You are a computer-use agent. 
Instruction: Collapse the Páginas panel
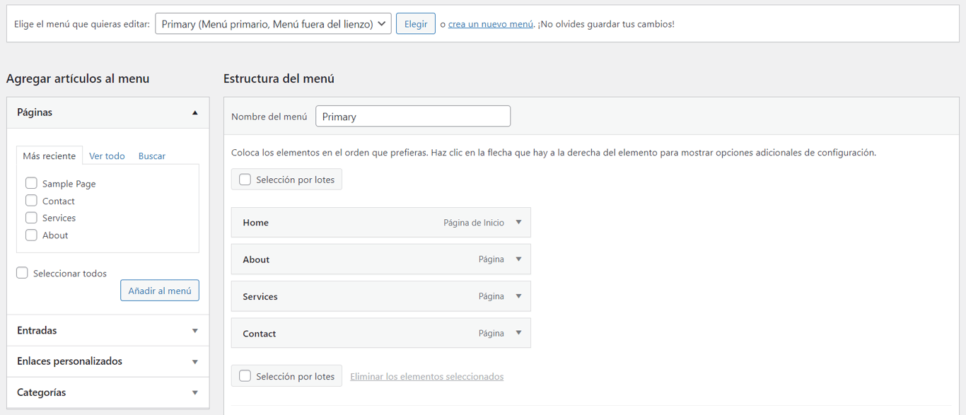[194, 112]
